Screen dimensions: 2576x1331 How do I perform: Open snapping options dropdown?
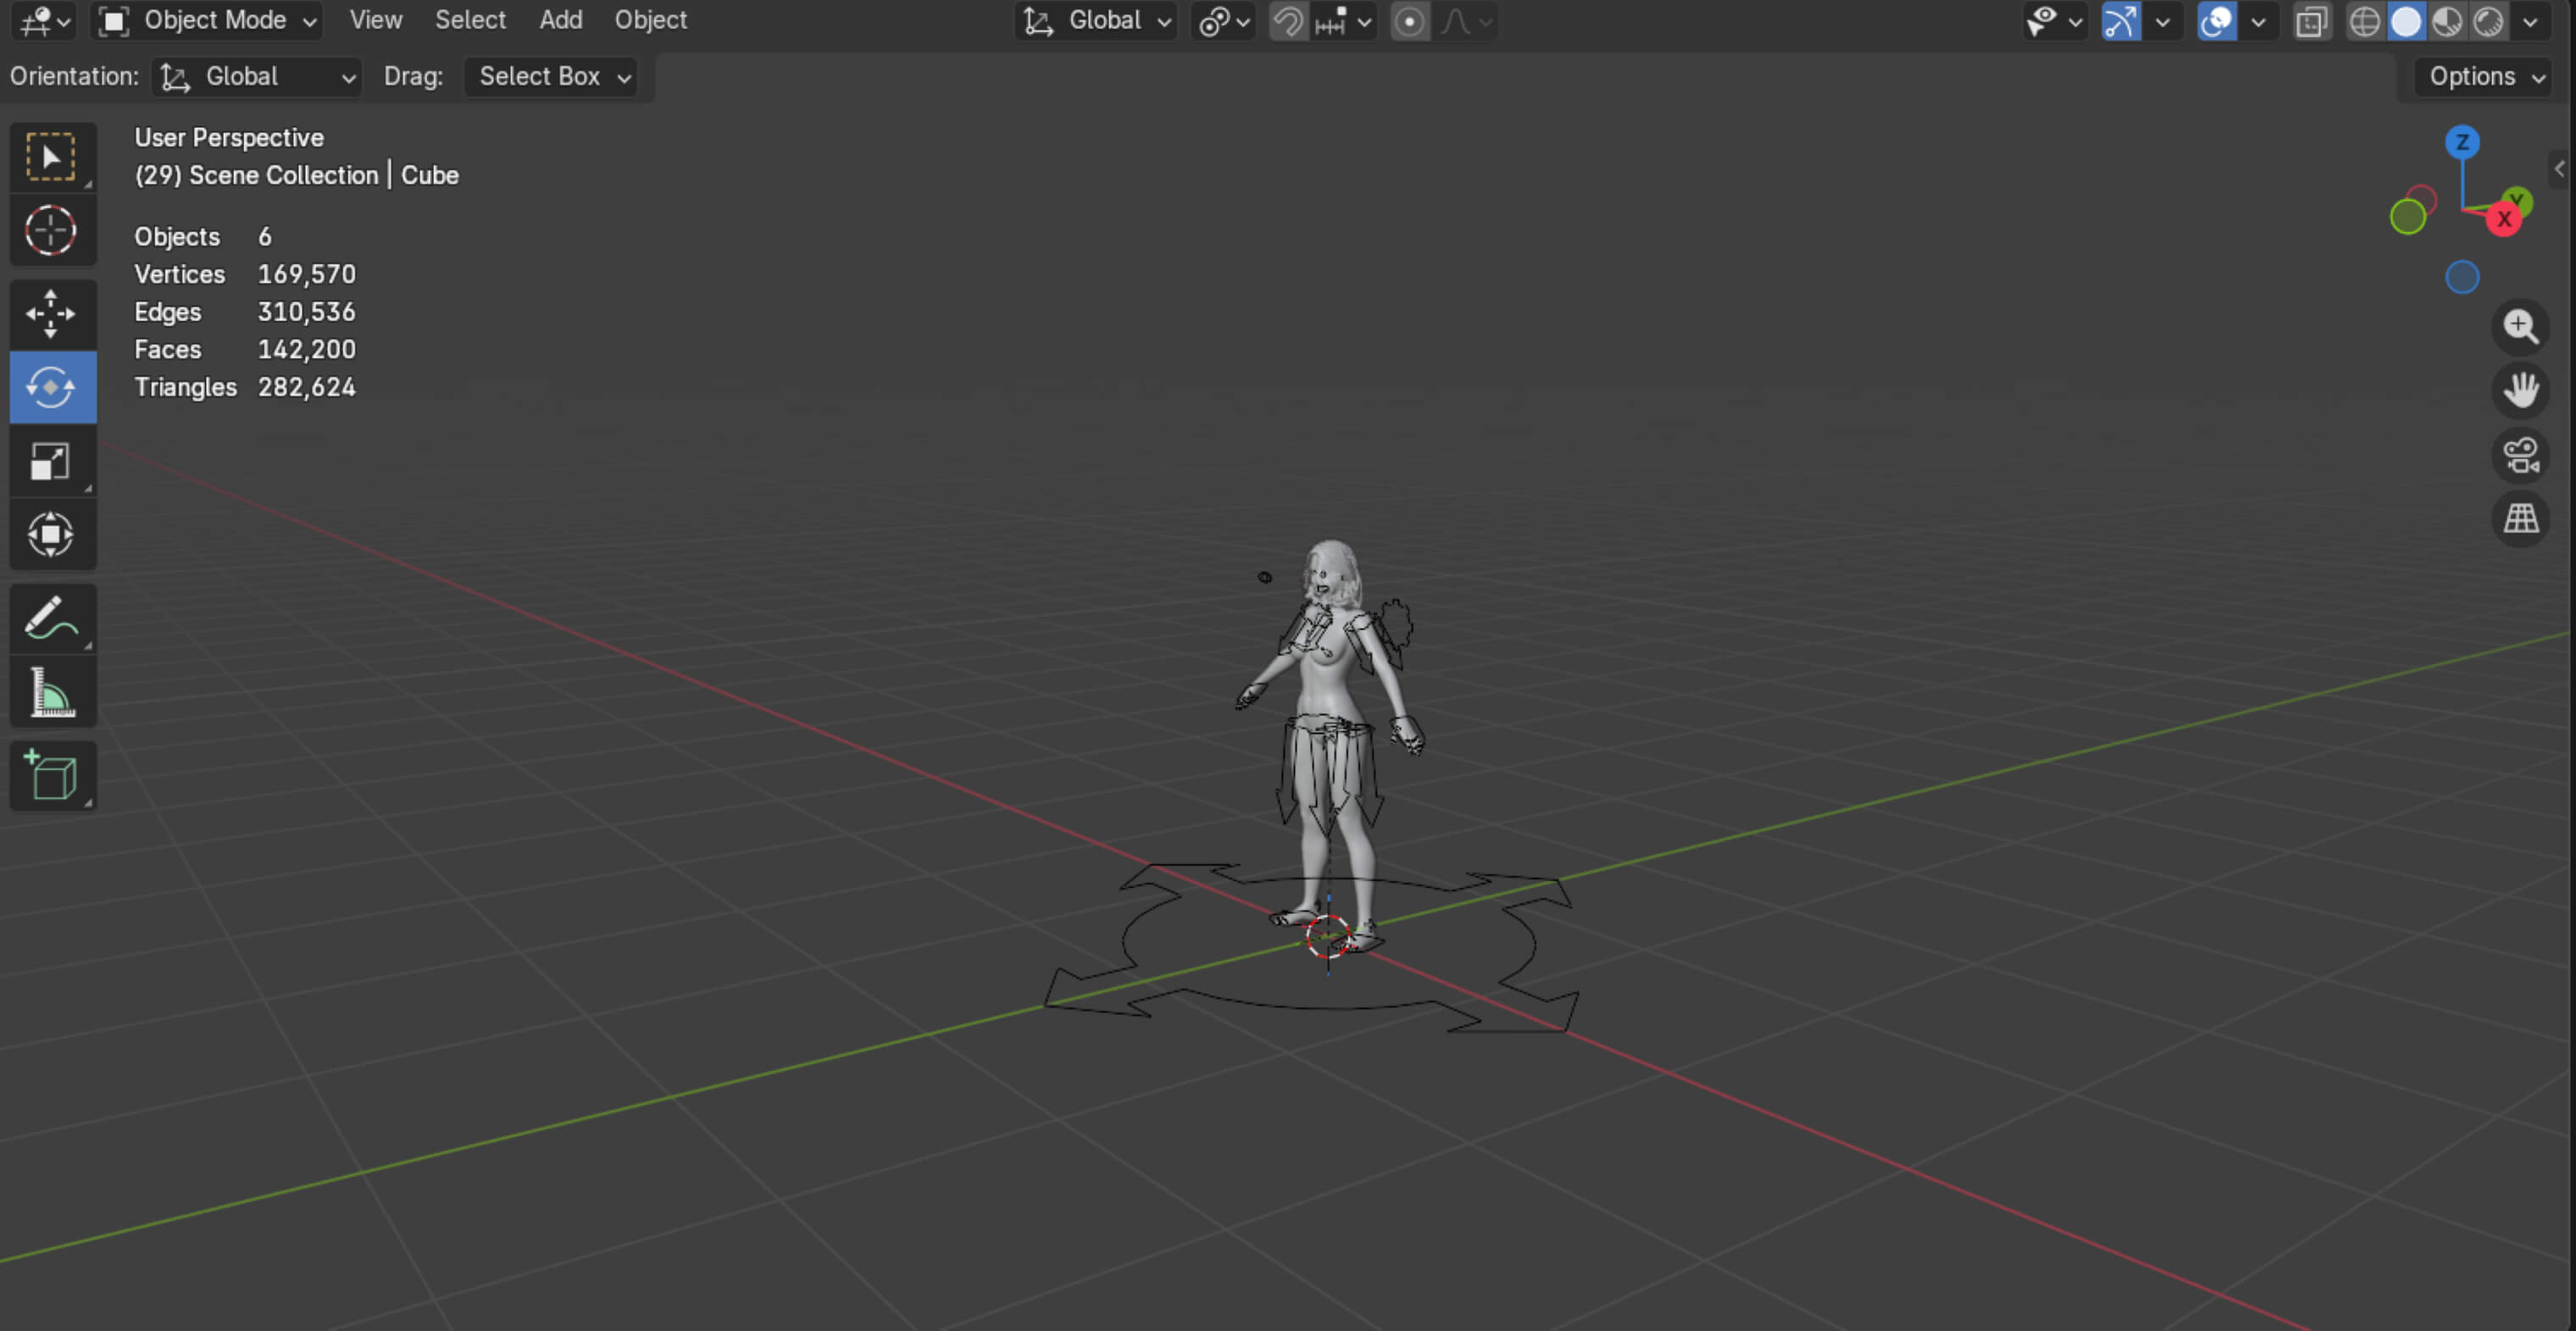(1343, 21)
